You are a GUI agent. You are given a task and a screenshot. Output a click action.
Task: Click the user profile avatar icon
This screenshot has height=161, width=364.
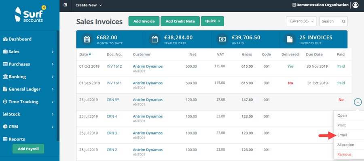tap(356, 5)
